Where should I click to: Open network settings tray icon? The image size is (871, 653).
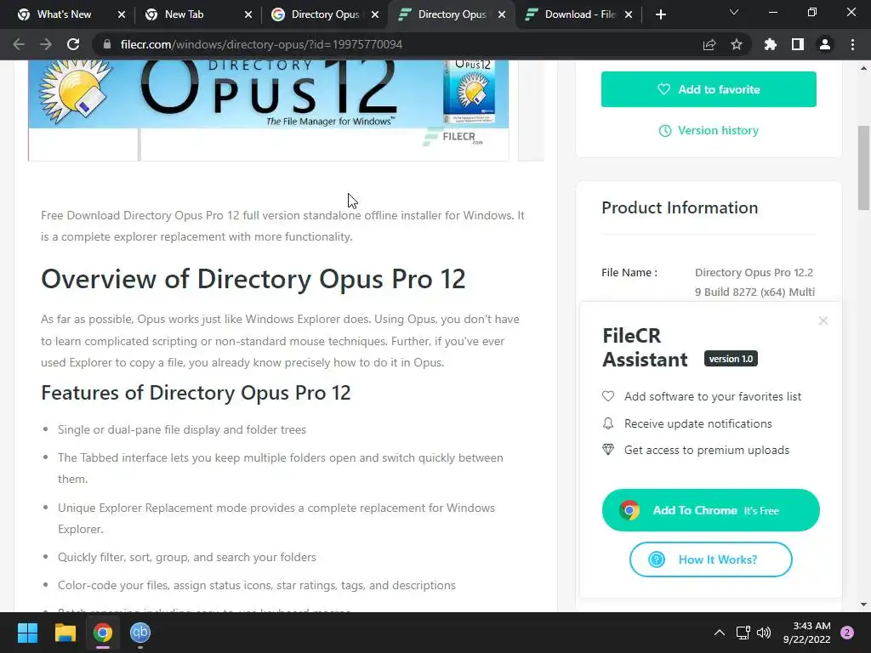point(743,633)
